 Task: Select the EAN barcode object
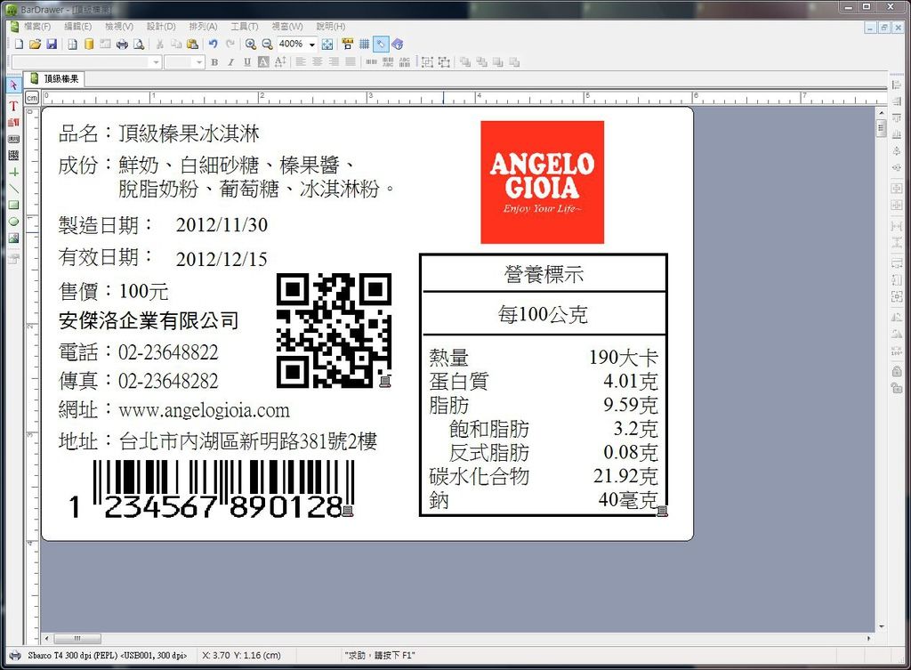point(211,489)
